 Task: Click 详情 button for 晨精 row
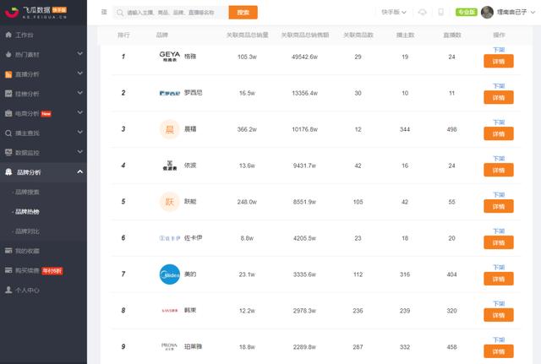499,133
